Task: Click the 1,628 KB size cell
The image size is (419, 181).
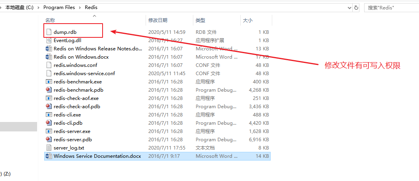Action: tap(259, 131)
